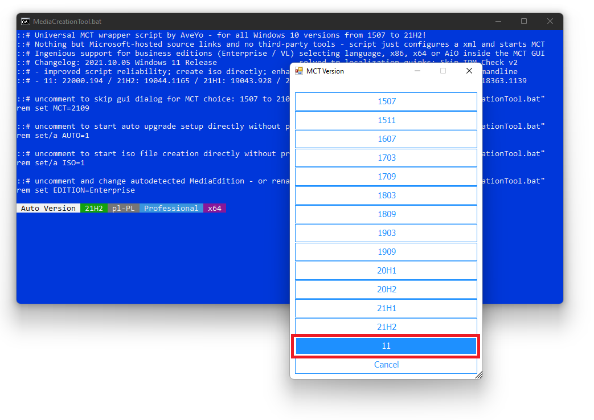594x420 pixels.
Task: Pick version 1803 in the dialog
Action: 386,195
